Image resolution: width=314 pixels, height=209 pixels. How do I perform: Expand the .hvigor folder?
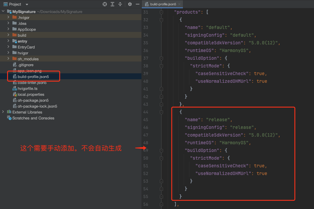8,17
